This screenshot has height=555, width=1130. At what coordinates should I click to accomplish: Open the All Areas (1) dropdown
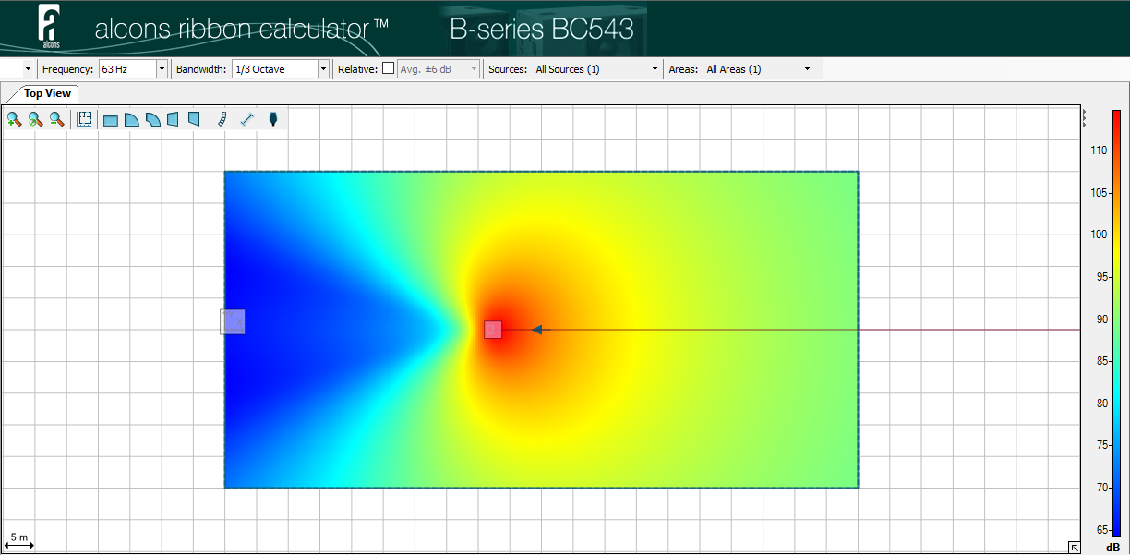(x=758, y=69)
